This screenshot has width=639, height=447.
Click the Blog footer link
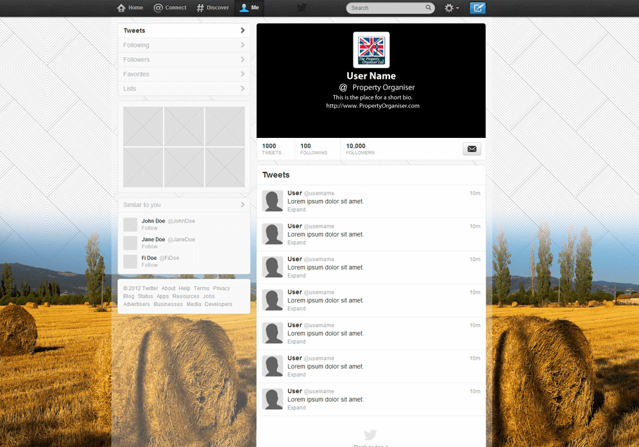coord(129,296)
